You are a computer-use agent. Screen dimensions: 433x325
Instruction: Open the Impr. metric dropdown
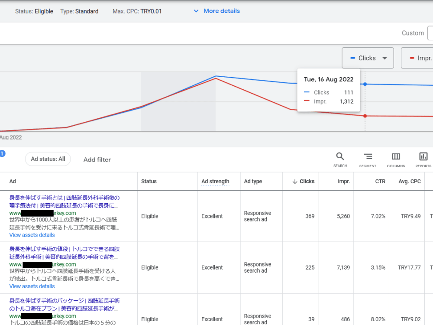417,58
